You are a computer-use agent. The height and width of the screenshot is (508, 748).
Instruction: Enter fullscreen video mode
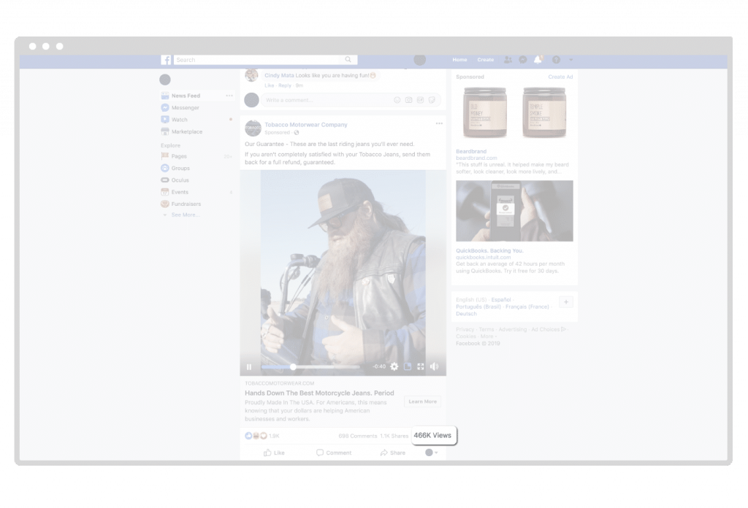420,366
